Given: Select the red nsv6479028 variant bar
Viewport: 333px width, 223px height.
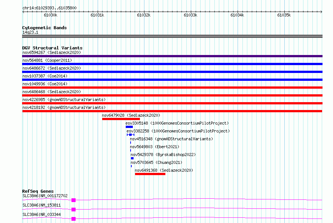Looking at the screenshot, I should pyautogui.click(x=121, y=119).
